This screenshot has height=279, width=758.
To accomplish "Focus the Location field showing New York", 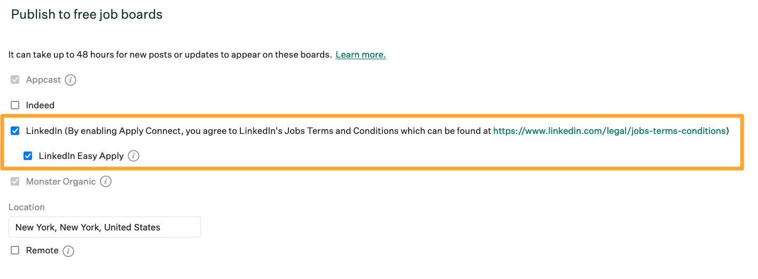I will [x=105, y=227].
